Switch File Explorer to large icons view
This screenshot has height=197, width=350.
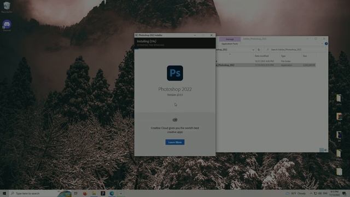point(325,150)
